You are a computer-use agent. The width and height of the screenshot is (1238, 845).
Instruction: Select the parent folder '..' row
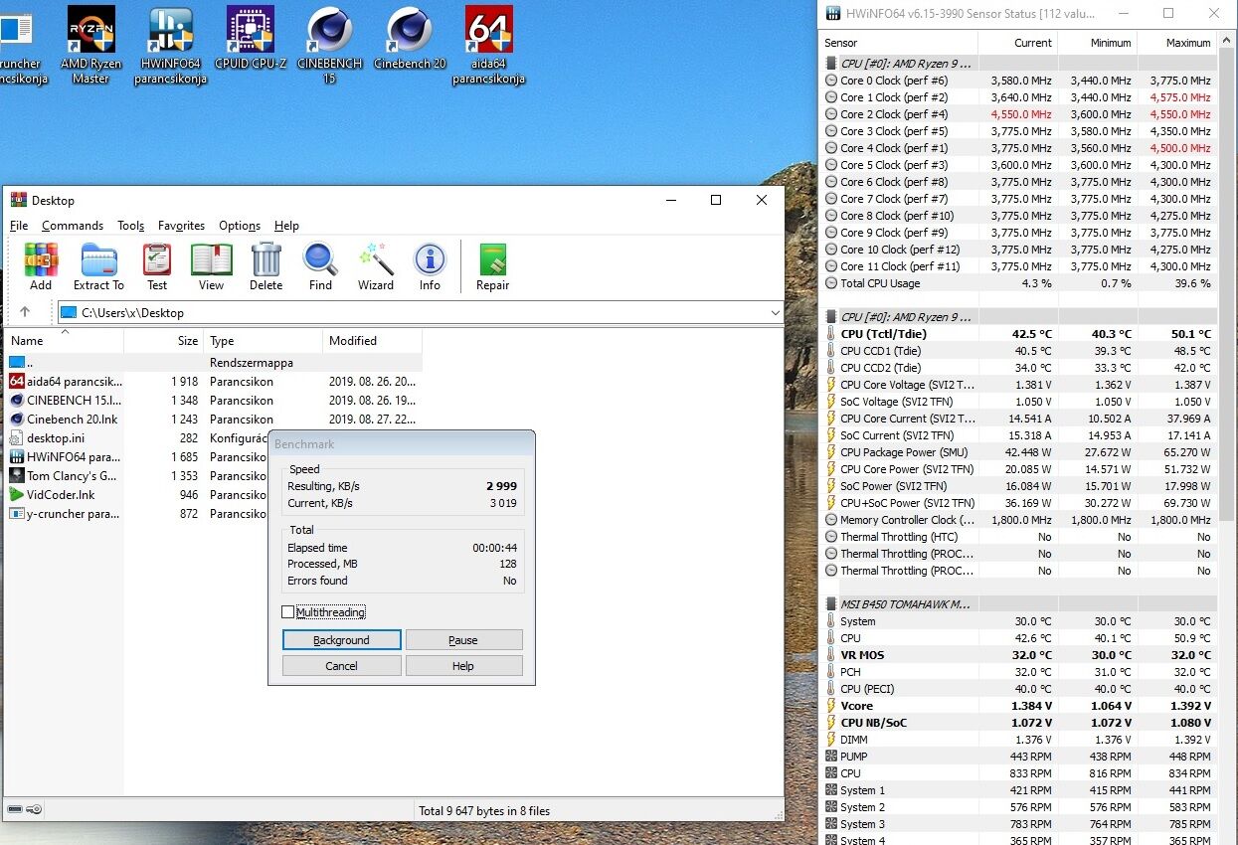[213, 363]
